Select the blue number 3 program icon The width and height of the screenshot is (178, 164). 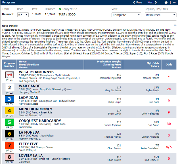click(9, 99)
